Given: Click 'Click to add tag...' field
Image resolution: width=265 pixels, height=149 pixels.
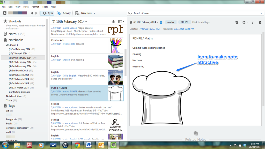Looking at the screenshot, I should 201,22.
